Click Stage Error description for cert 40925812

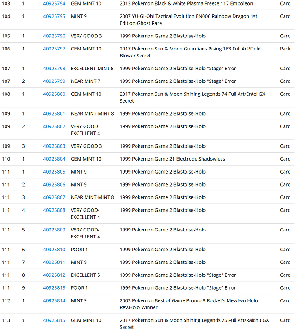(x=178, y=275)
